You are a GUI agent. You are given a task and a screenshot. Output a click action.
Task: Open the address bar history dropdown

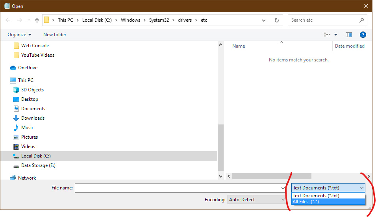pyautogui.click(x=264, y=20)
